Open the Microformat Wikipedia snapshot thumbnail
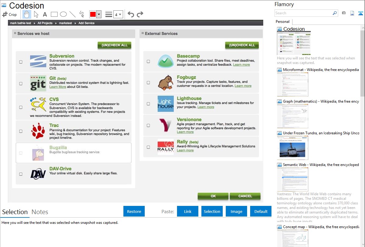 [x=292, y=84]
